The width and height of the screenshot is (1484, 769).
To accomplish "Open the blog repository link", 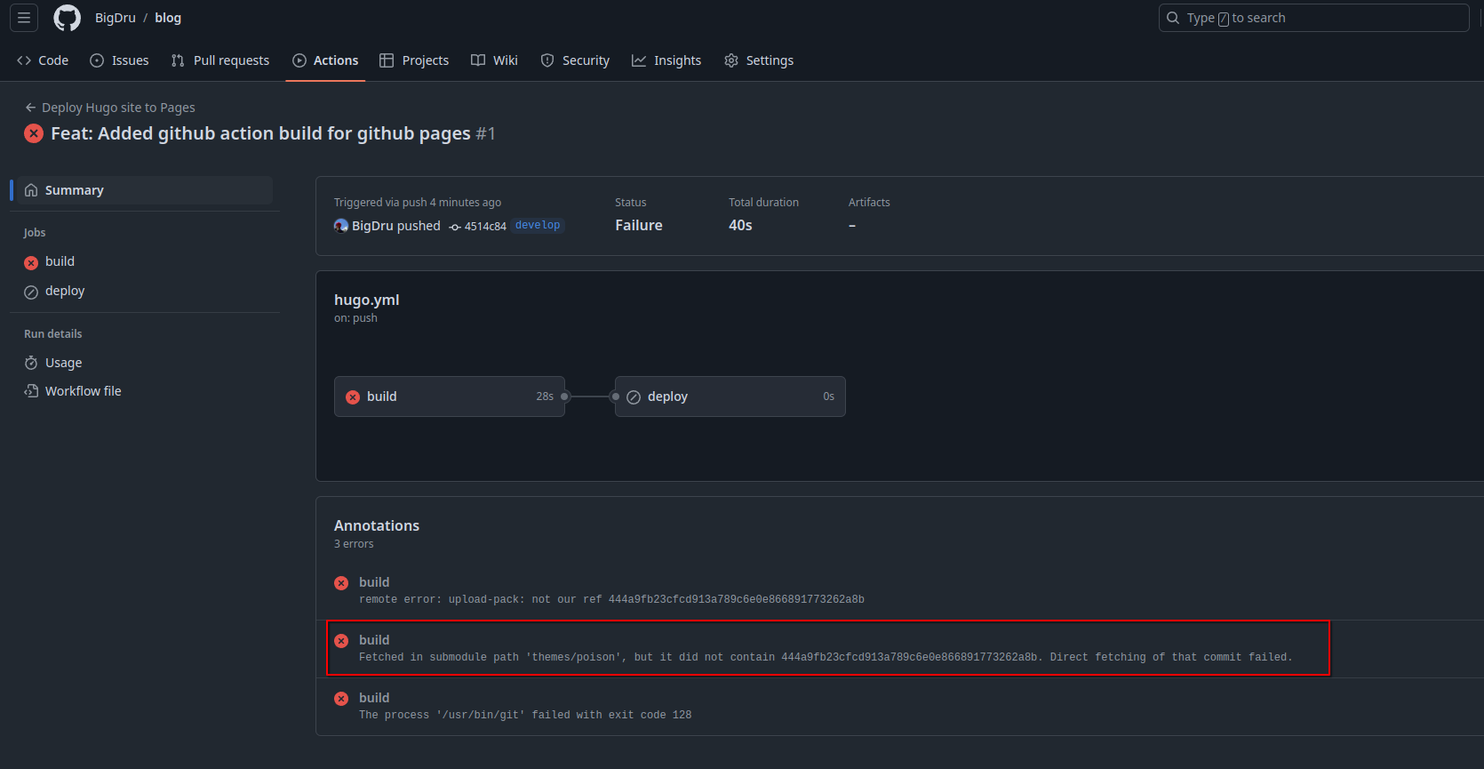I will click(168, 18).
